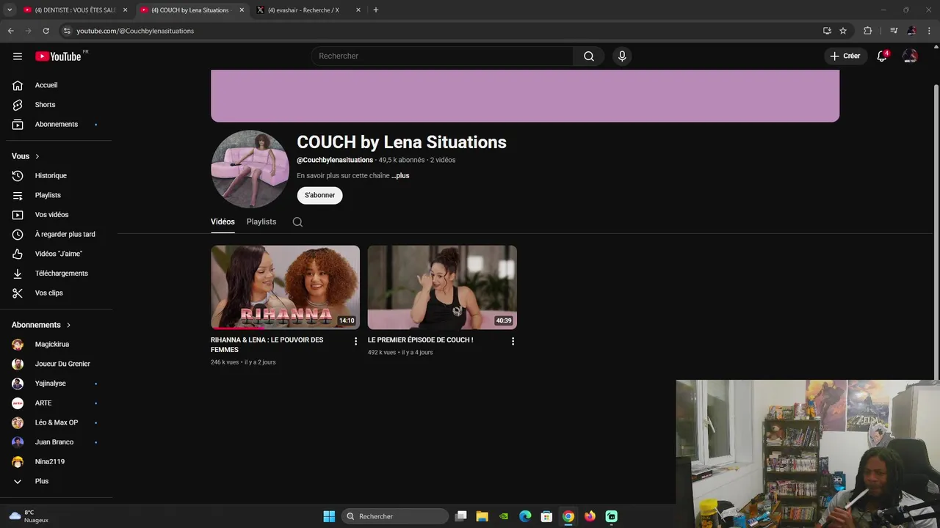Click the browser address bar URL

(x=135, y=31)
